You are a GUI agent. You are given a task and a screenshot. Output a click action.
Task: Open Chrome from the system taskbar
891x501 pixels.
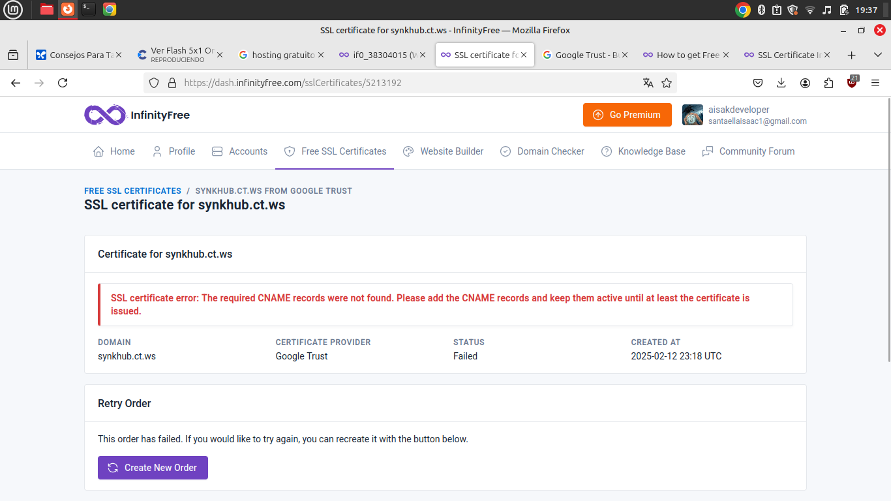pyautogui.click(x=110, y=9)
